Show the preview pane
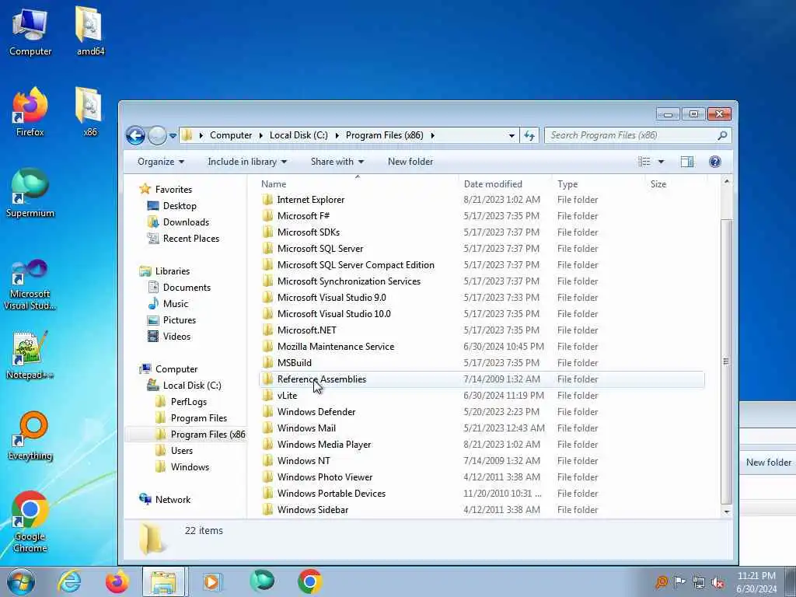Screen dimensions: 796x597 687,162
